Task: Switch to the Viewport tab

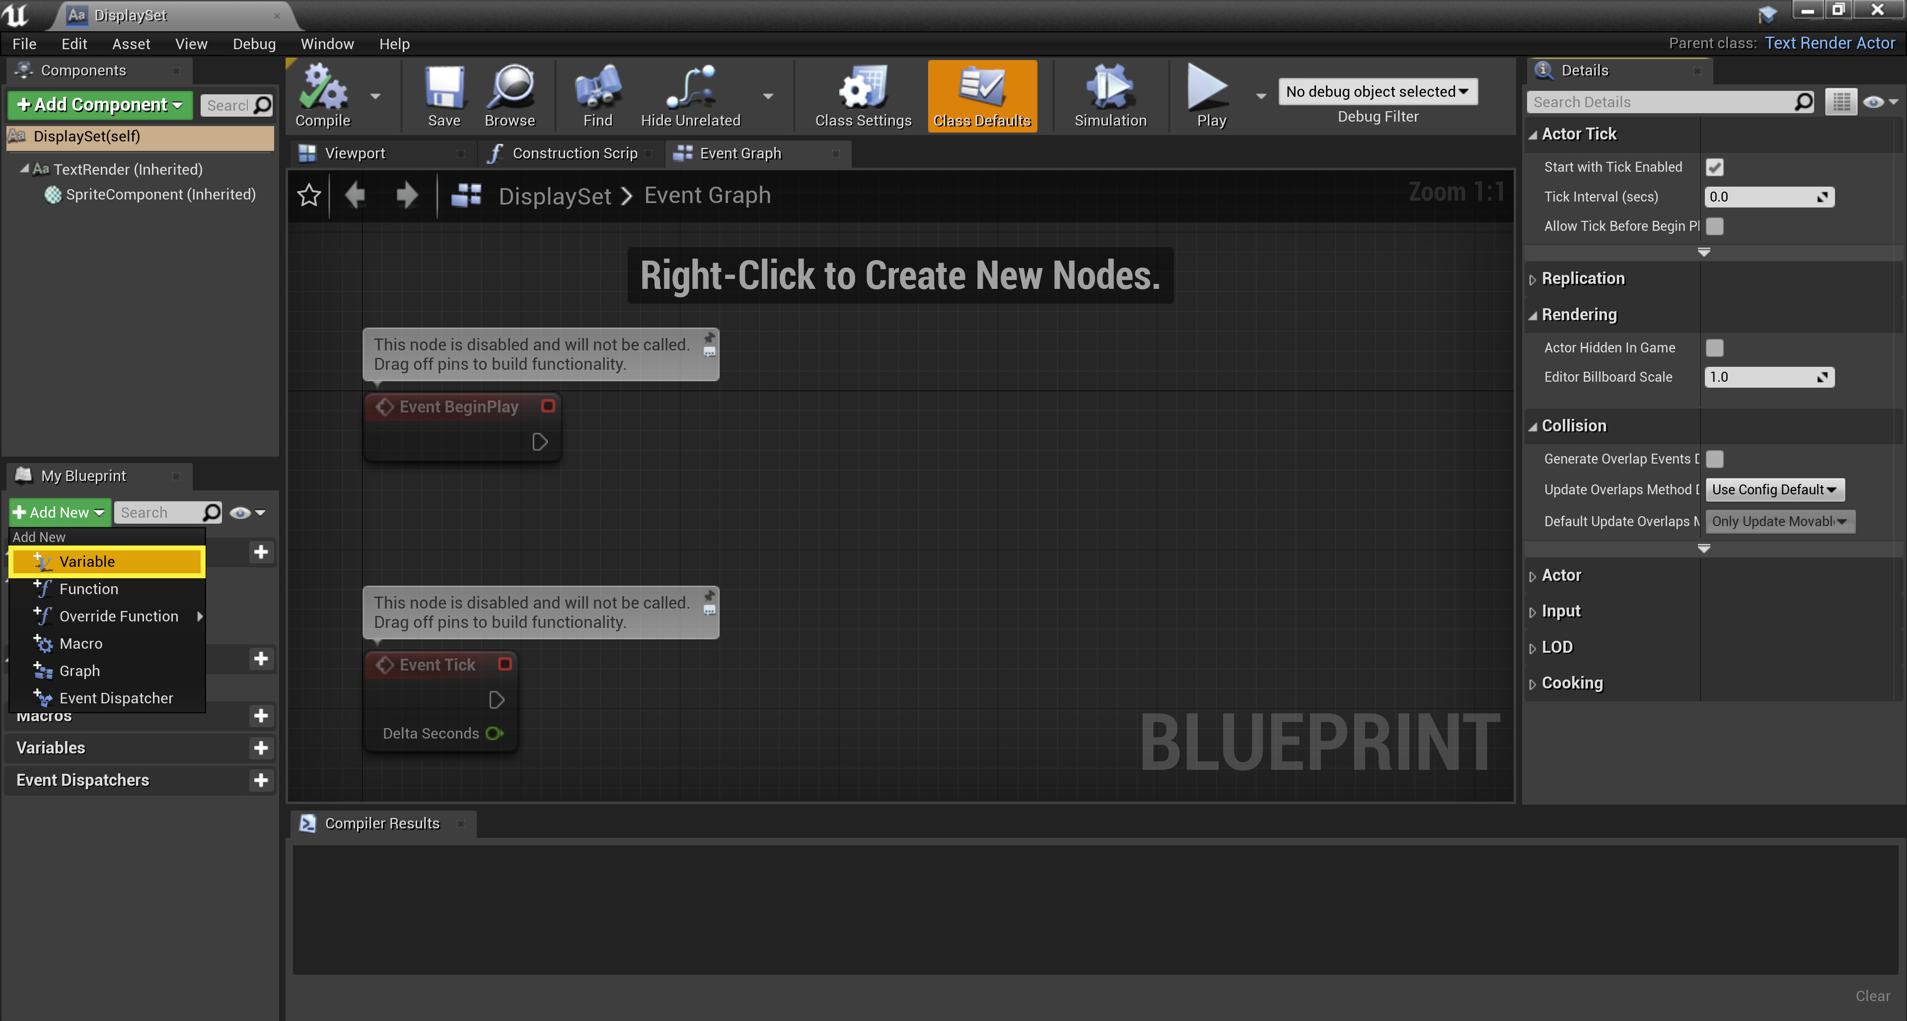Action: pos(356,153)
